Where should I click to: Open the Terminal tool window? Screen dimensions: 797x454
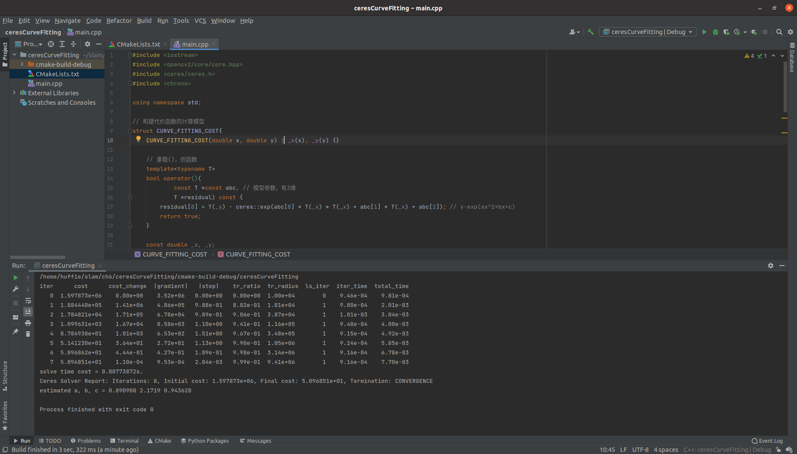pos(124,441)
